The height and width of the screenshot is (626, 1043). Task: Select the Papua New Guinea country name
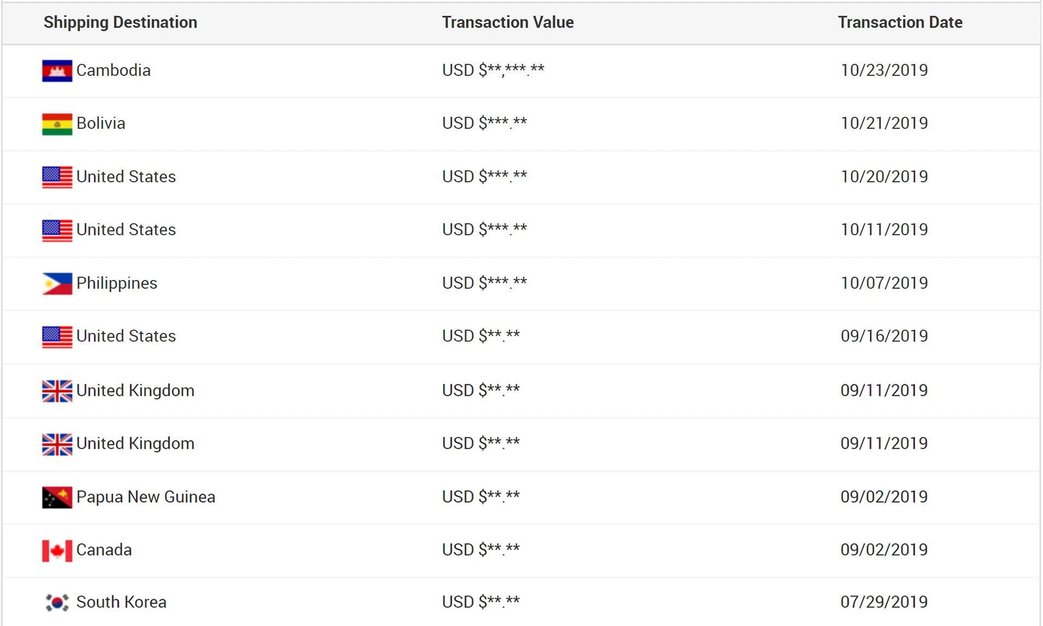146,497
